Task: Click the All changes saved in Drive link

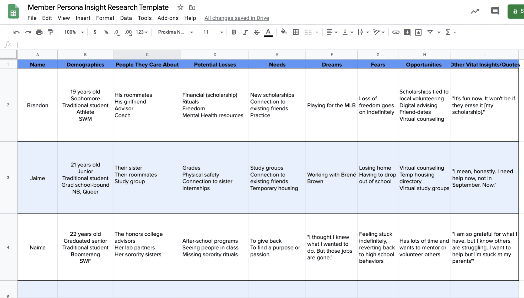Action: [x=236, y=18]
